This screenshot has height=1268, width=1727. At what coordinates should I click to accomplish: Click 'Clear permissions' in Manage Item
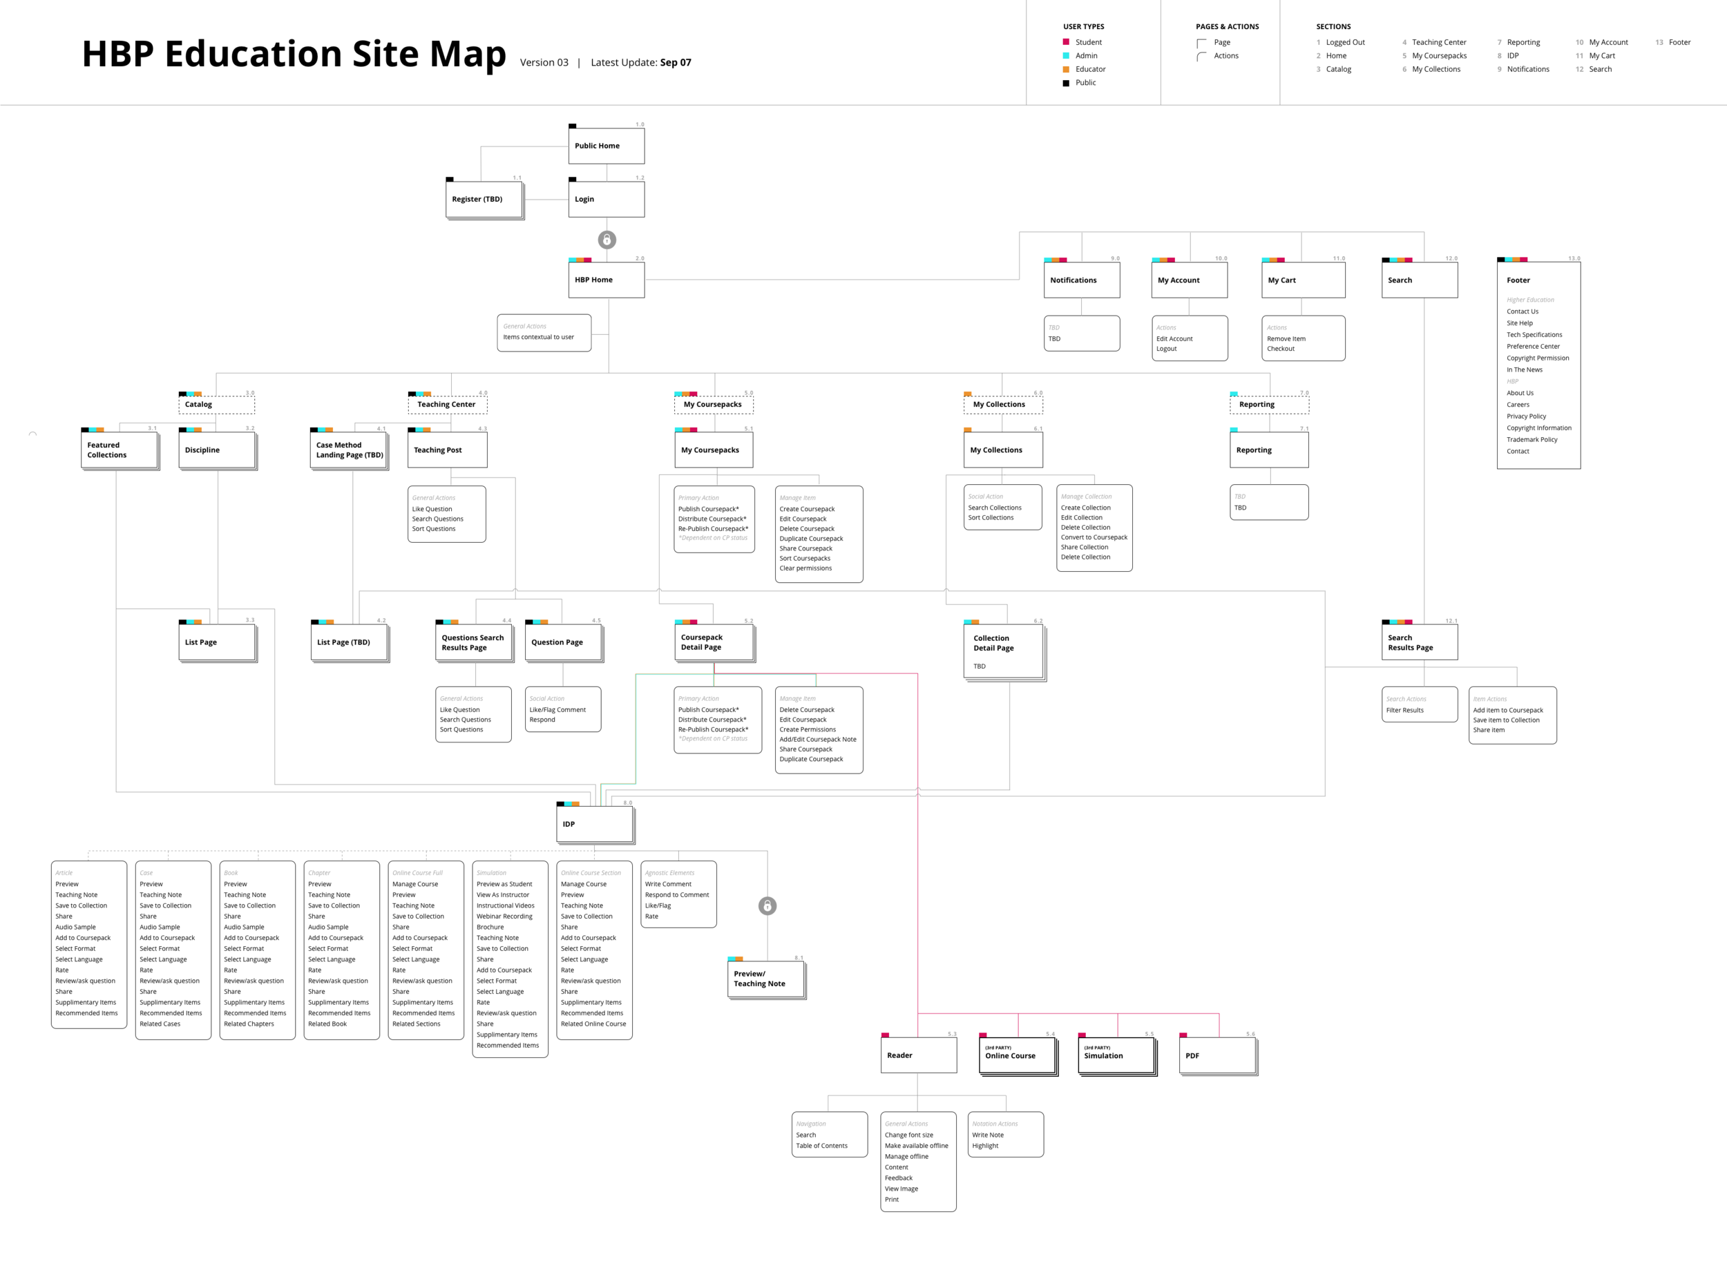tap(805, 568)
